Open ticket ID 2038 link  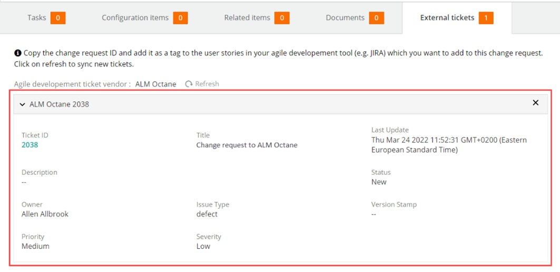tap(30, 145)
